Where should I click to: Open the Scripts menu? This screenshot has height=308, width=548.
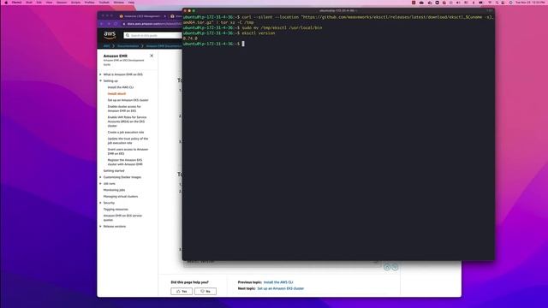(x=76, y=3)
